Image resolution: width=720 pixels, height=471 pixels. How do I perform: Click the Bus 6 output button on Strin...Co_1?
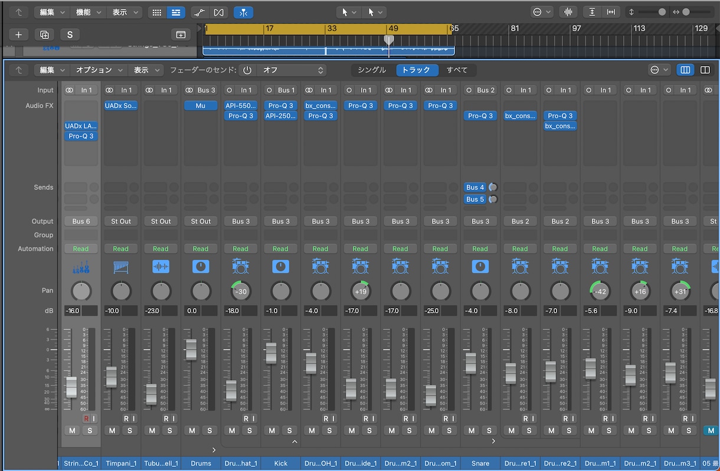coord(81,221)
